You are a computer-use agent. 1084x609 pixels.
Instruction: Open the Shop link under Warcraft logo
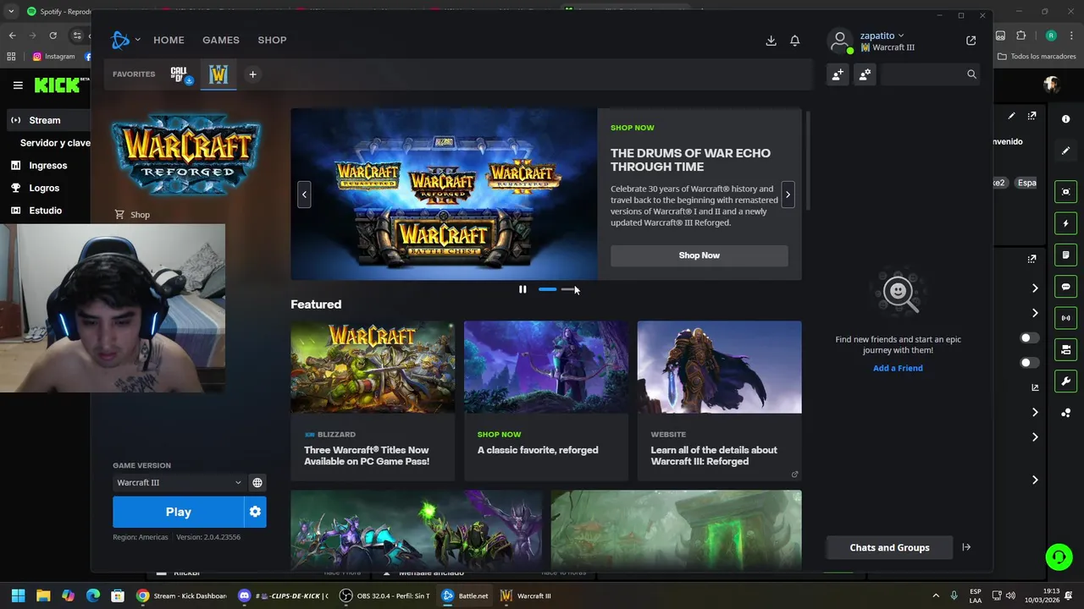[x=132, y=215]
